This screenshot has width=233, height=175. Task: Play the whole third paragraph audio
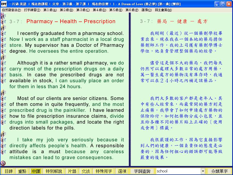click(x=3, y=93)
